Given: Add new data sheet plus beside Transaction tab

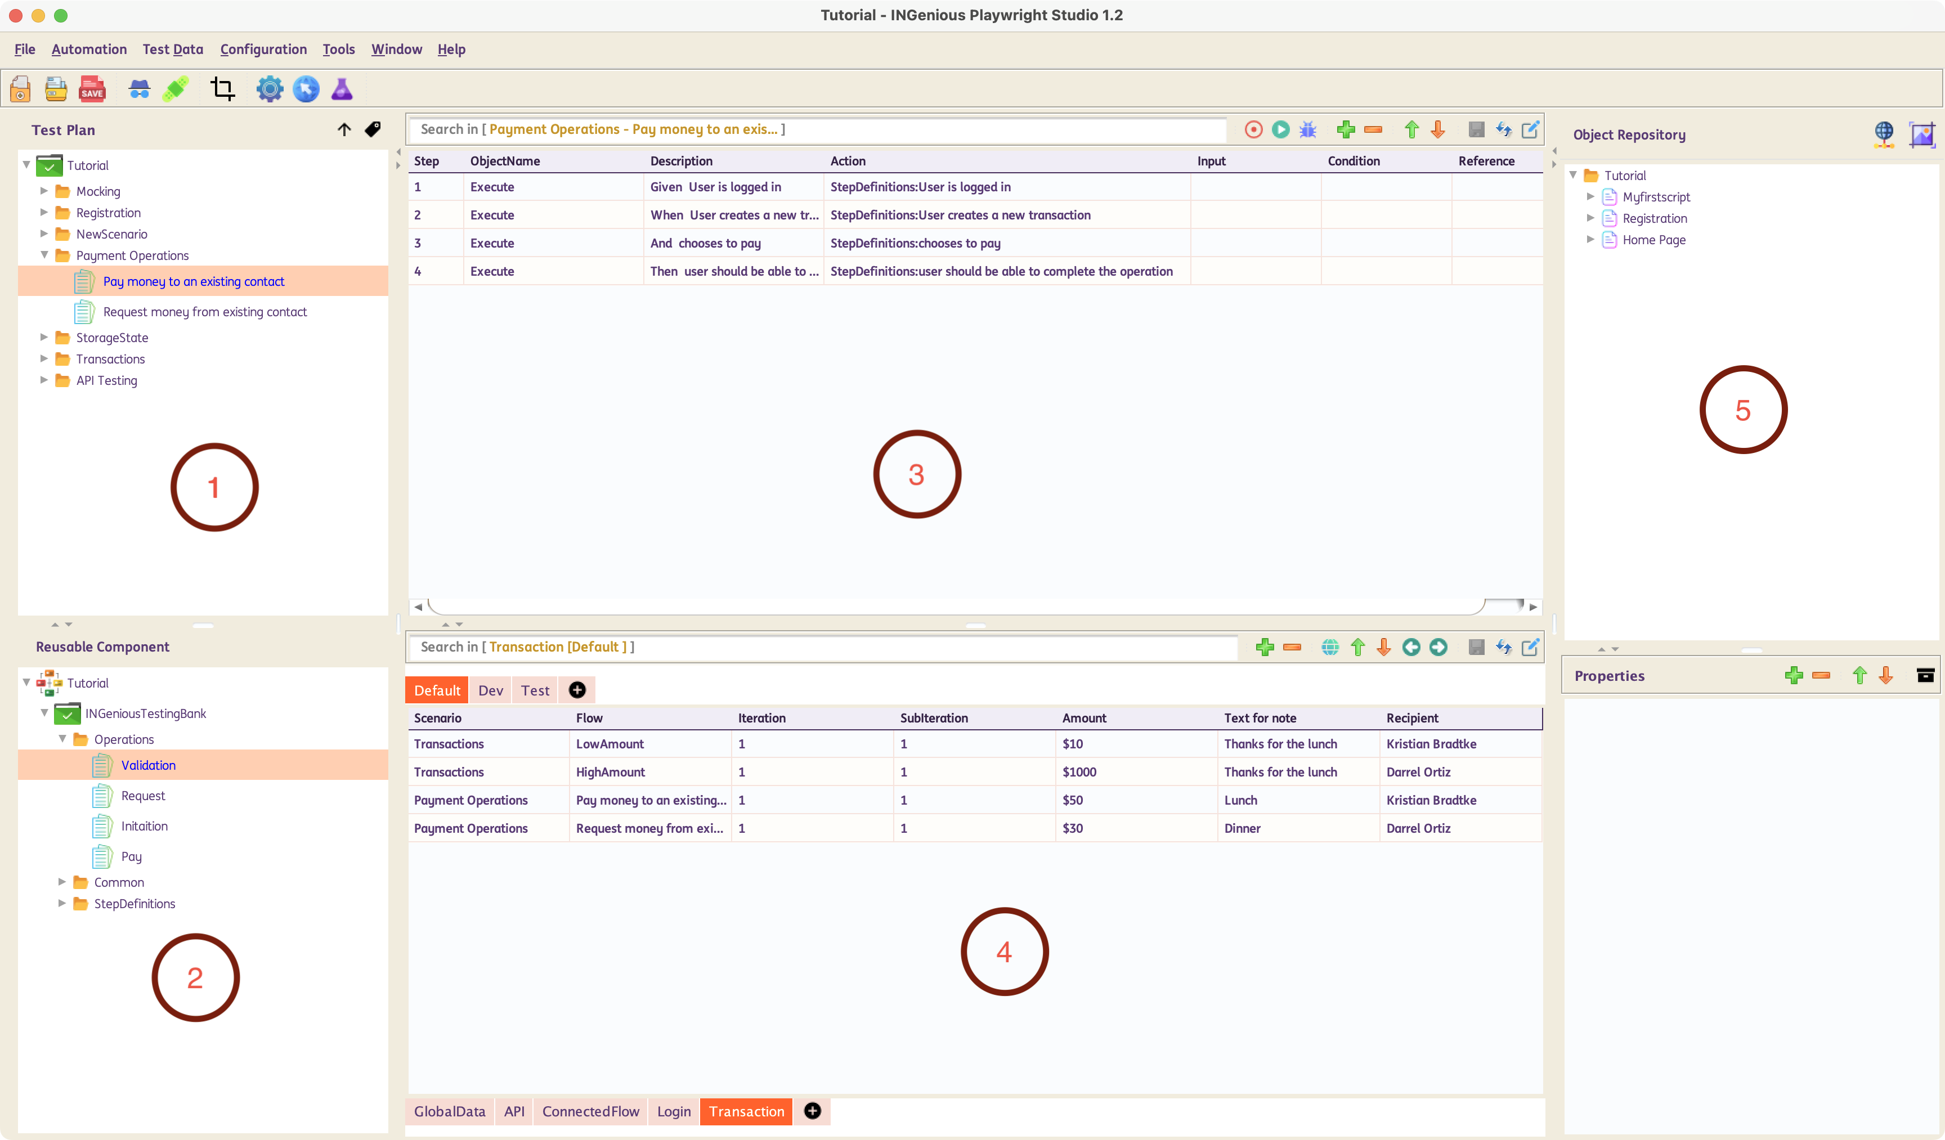Looking at the screenshot, I should coord(812,1111).
